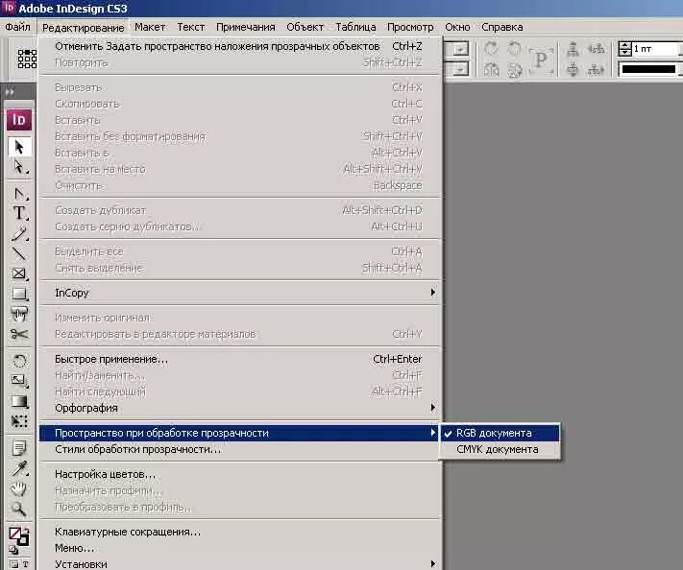The width and height of the screenshot is (683, 570).
Task: Choose Меню… menu item
Action: coord(240,548)
